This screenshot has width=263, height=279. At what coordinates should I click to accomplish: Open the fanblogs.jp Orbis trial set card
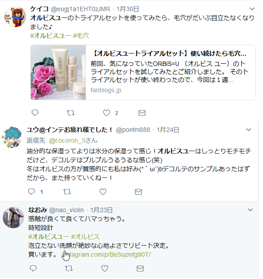coord(143,72)
